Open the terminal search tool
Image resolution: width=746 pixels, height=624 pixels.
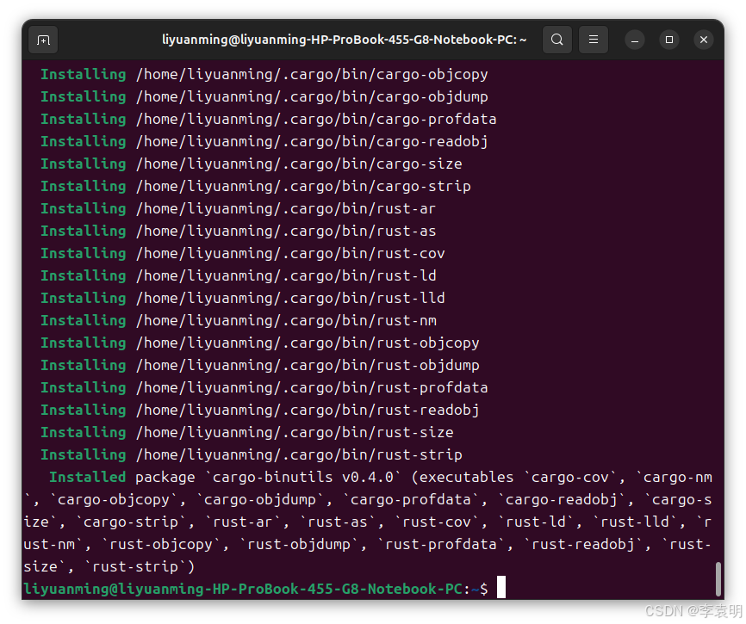coord(557,40)
